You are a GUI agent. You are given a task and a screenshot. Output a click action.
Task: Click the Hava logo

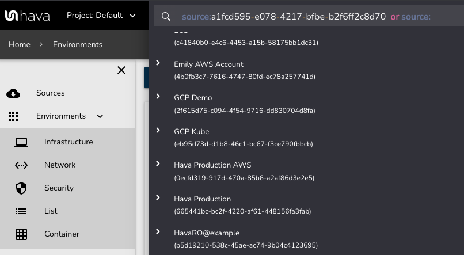27,16
